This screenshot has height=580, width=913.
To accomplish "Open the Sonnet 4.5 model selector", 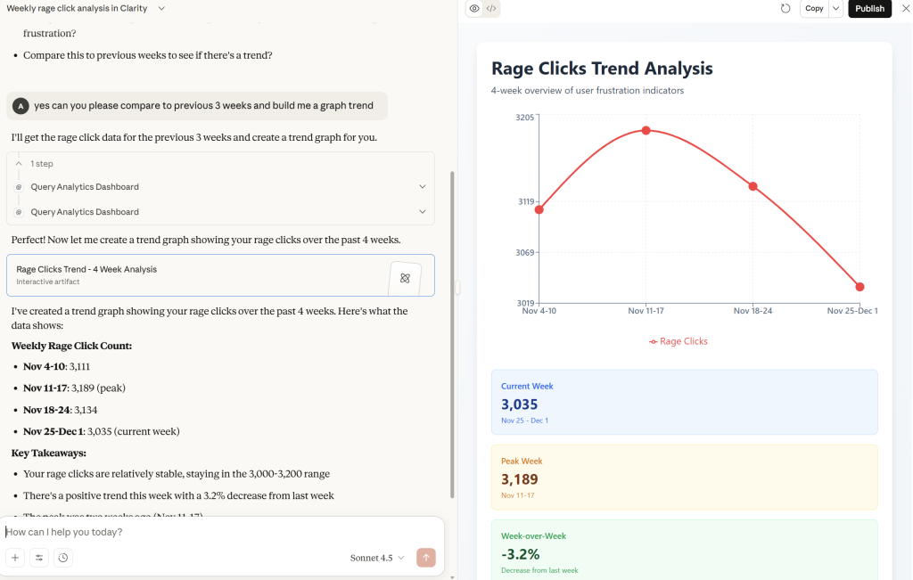I will (x=377, y=558).
